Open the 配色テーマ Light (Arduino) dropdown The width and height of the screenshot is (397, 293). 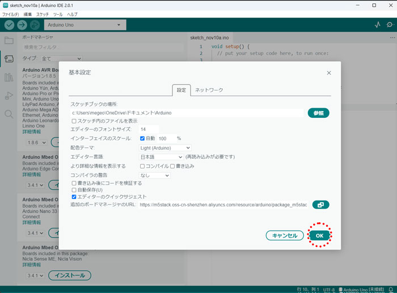point(165,148)
